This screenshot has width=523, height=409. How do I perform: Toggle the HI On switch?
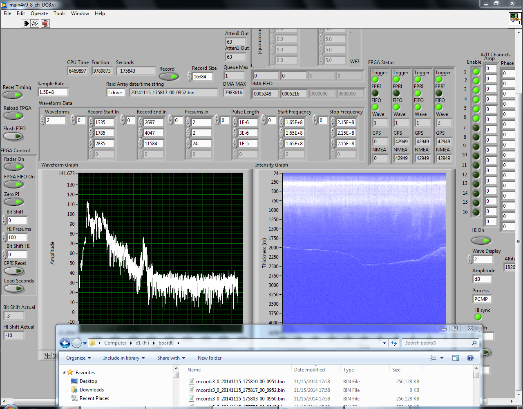click(x=481, y=240)
